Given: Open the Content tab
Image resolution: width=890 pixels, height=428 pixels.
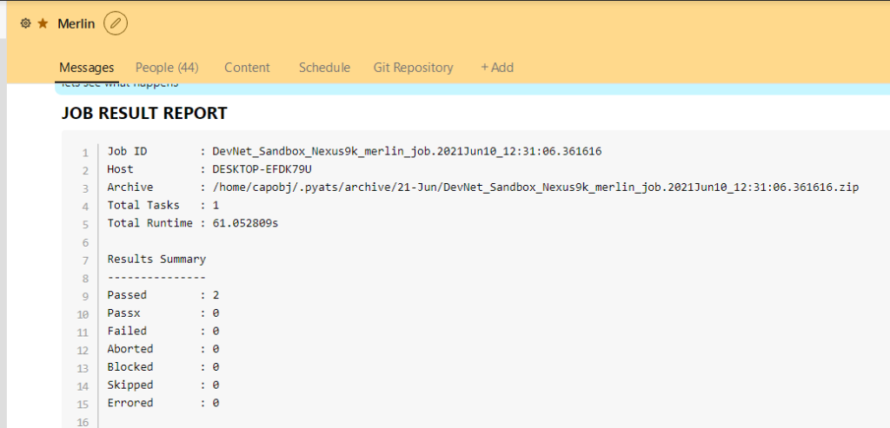Looking at the screenshot, I should (x=247, y=68).
